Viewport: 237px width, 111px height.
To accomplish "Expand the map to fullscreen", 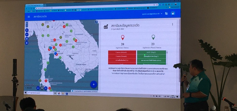I will (96, 22).
